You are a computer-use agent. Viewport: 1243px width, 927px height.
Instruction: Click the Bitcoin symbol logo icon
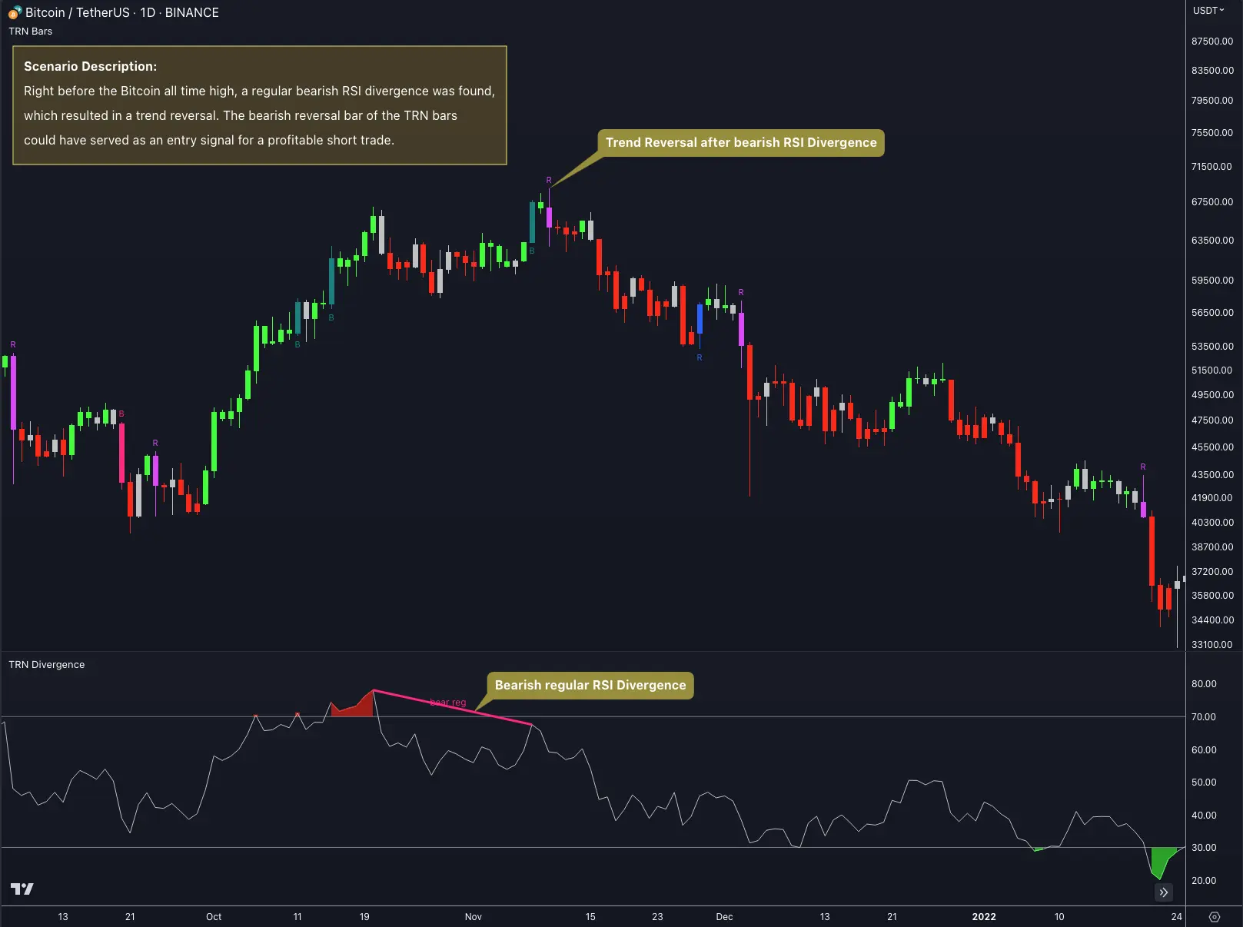click(x=14, y=12)
